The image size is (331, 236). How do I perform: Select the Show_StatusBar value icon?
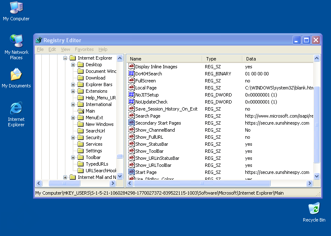pyautogui.click(x=131, y=144)
